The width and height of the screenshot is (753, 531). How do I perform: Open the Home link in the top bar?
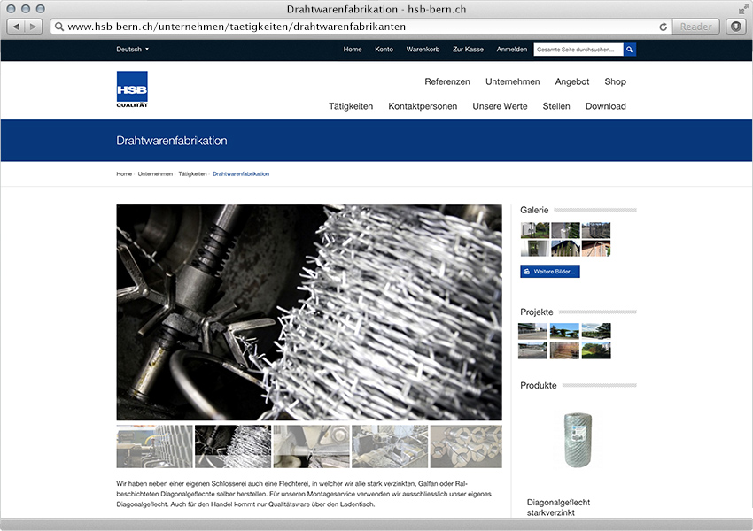(x=353, y=49)
